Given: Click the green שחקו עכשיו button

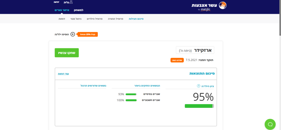Looking at the screenshot, I should [67, 53].
